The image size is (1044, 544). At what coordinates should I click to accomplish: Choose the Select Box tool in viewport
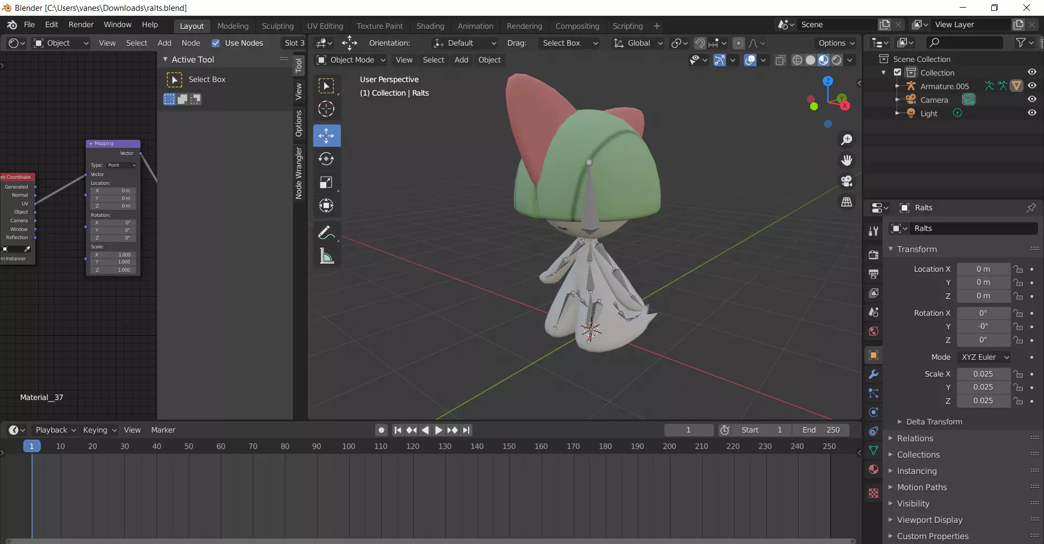[326, 86]
